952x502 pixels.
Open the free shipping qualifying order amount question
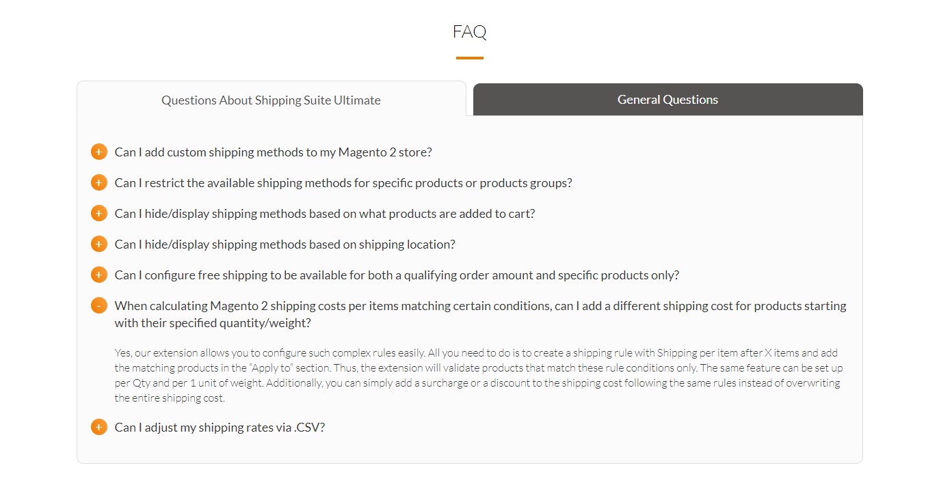[397, 275]
